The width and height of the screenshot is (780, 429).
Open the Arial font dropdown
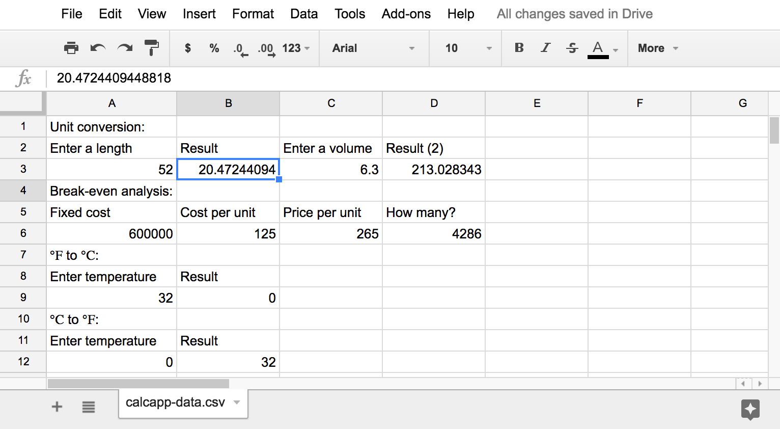(x=374, y=48)
